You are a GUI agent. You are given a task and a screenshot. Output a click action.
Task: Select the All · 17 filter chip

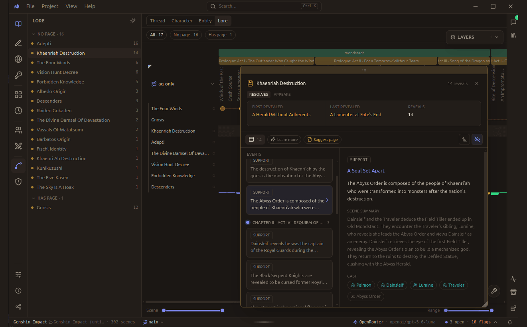click(156, 35)
